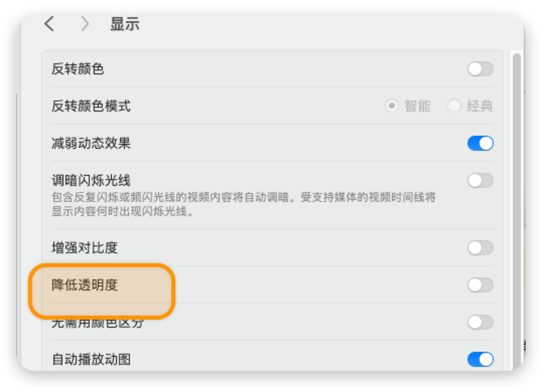Click the 调暗闪烁光线 description text

[x=244, y=204]
